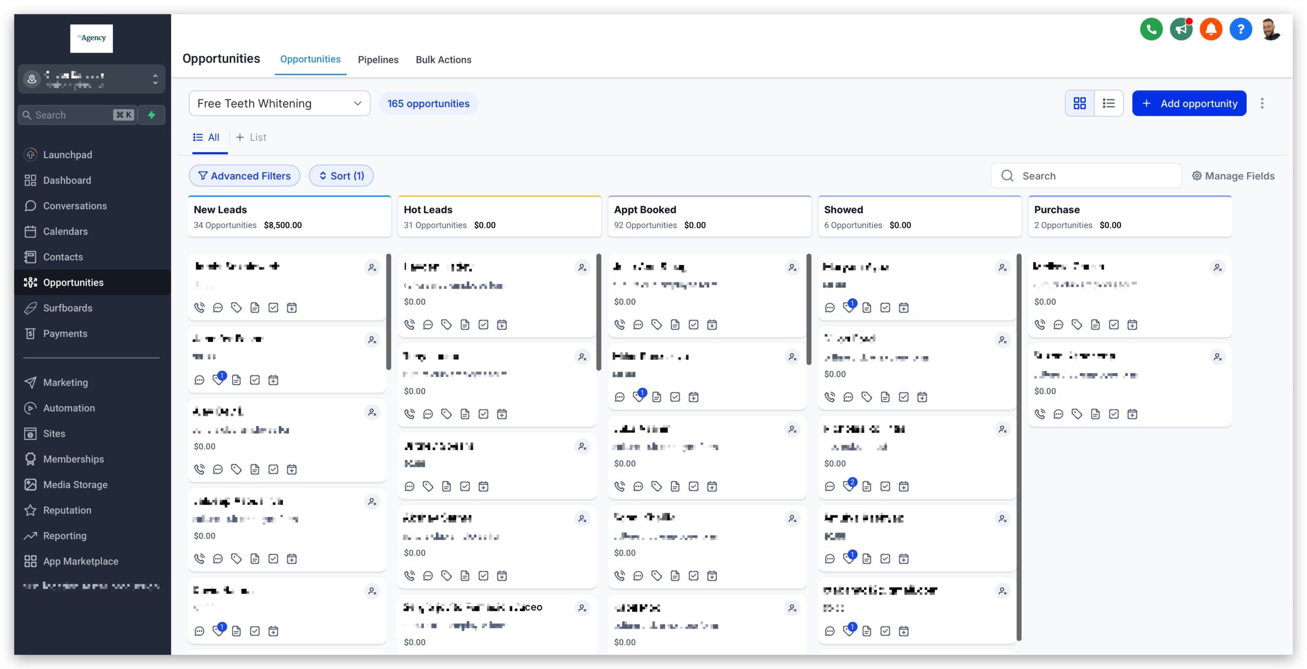This screenshot has width=1307, height=669.
Task: Click the opportunities search field
Action: click(x=1086, y=176)
